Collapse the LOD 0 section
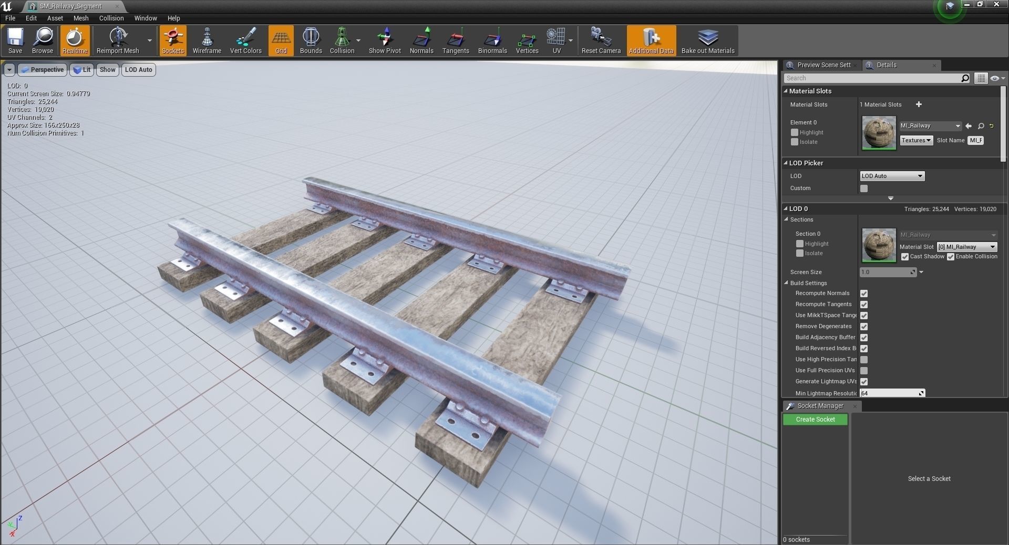Screen dimensions: 1009x545 786,208
